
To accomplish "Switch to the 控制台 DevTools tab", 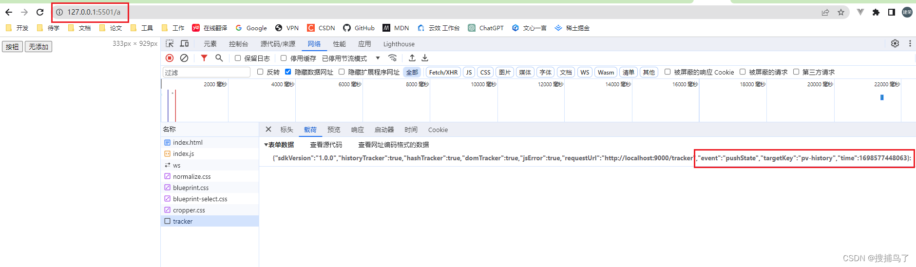I will [x=238, y=44].
